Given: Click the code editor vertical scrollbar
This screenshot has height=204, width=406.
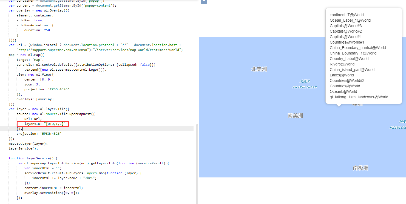Looking at the screenshot, I should tap(196, 164).
